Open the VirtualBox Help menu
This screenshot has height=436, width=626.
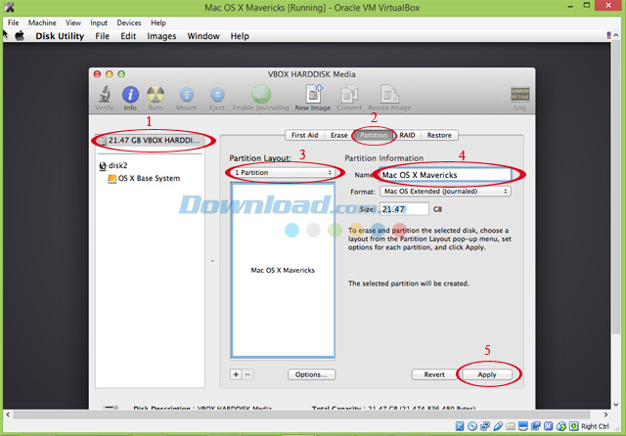pyautogui.click(x=158, y=22)
